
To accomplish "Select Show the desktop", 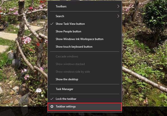I will click(x=85, y=79).
